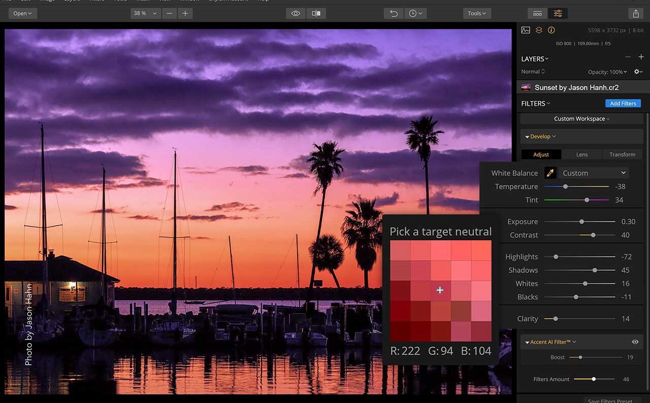The image size is (650, 403).
Task: Select the Sunset by Jason Hanh.cr2 layer
Action: click(x=583, y=87)
